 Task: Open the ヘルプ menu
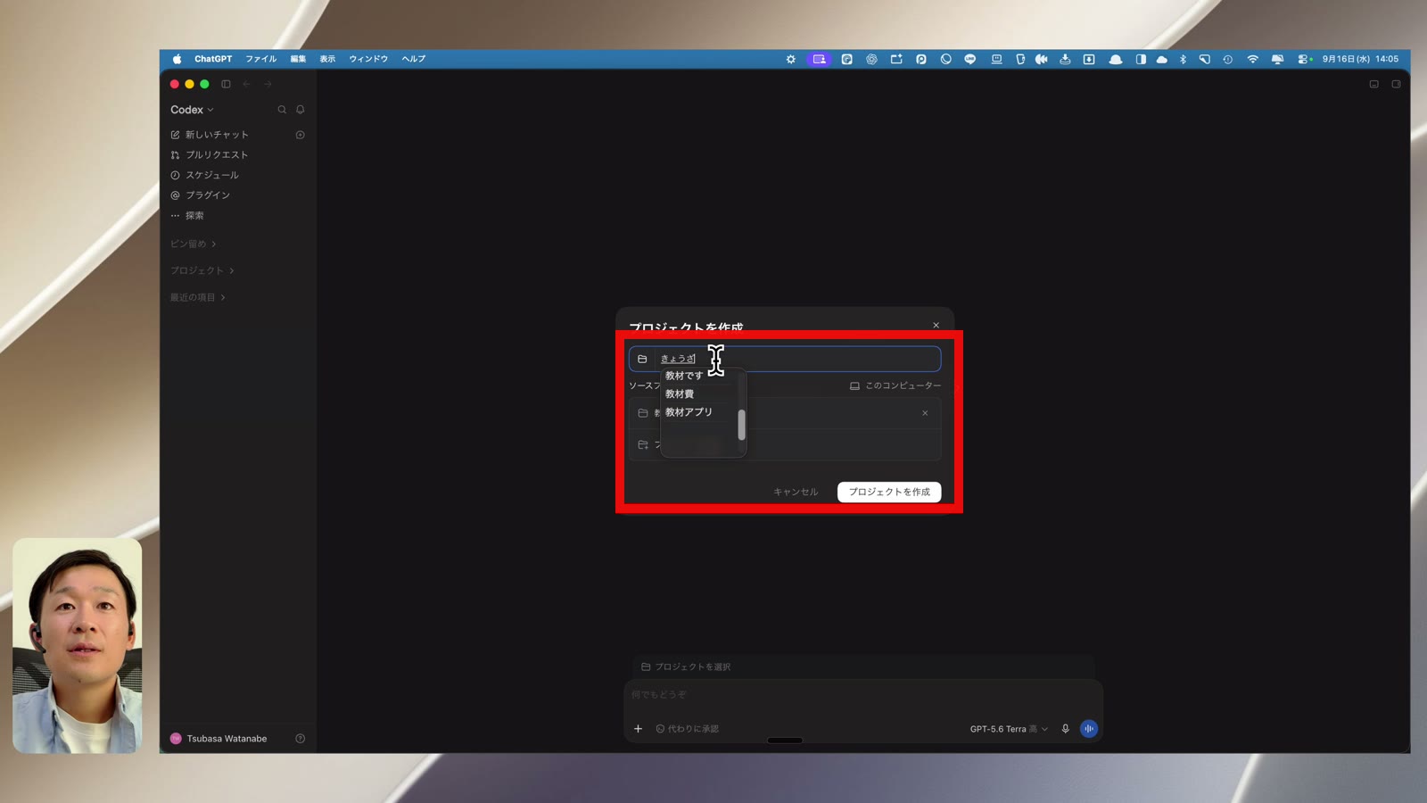(x=414, y=59)
